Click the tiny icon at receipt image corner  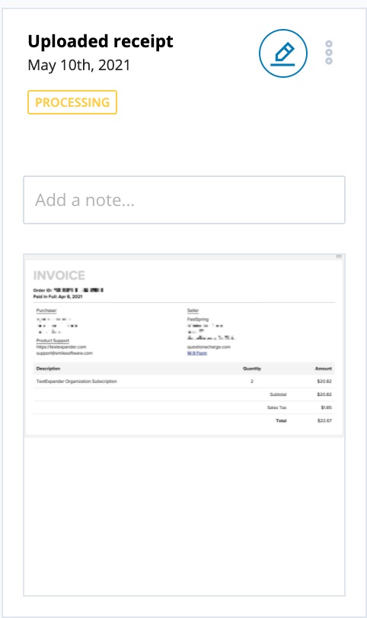[339, 256]
